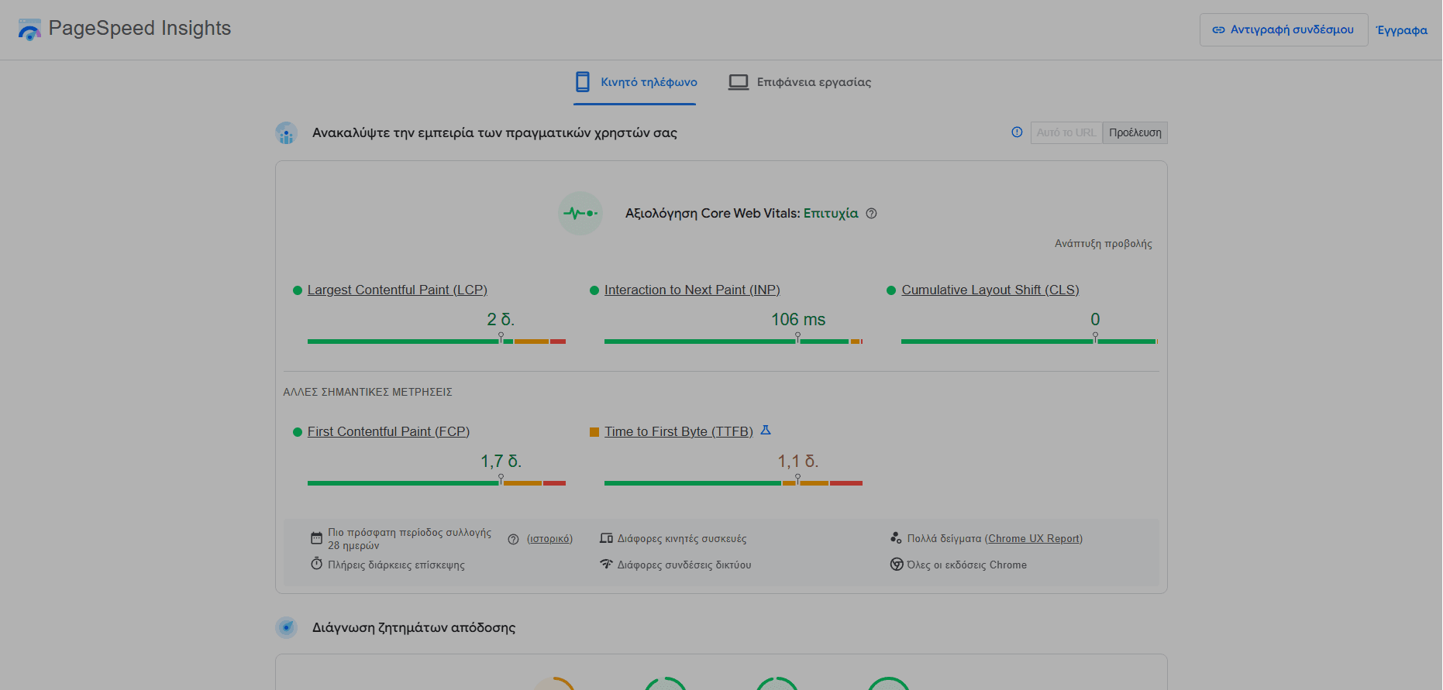Switch to the 'Επιφάνεια εργασίας' desktop tab
Viewport: 1443px width, 690px height.
point(800,82)
